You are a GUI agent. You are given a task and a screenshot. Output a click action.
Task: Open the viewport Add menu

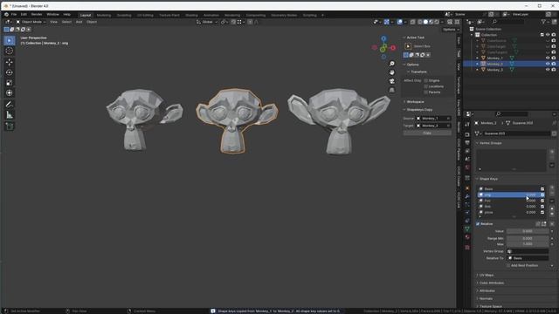coord(79,22)
